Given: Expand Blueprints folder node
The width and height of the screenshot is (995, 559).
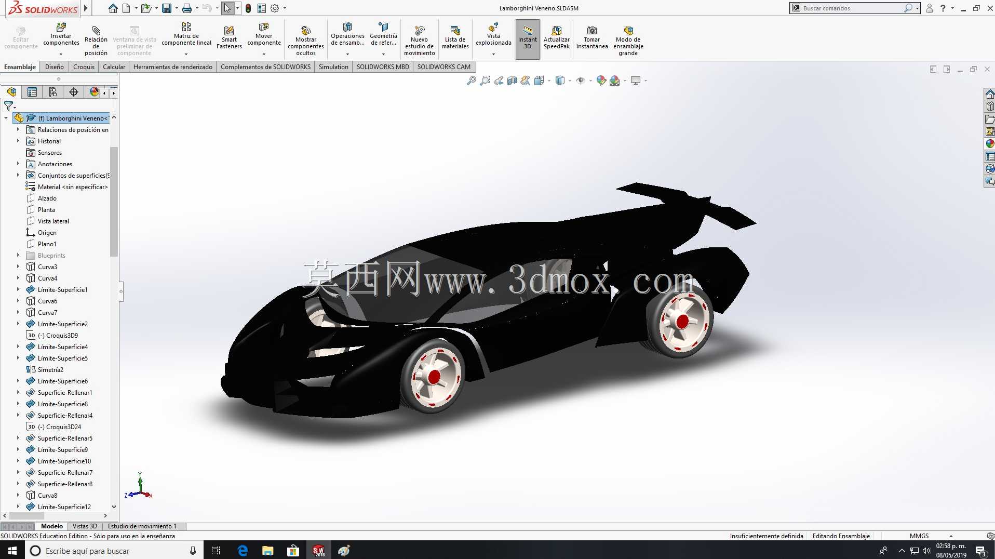Looking at the screenshot, I should click(18, 255).
